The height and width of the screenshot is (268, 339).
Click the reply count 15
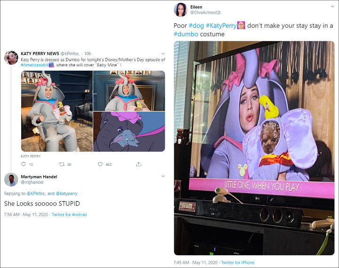31,164
